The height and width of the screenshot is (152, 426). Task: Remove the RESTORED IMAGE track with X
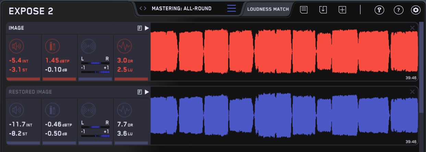pos(412,92)
